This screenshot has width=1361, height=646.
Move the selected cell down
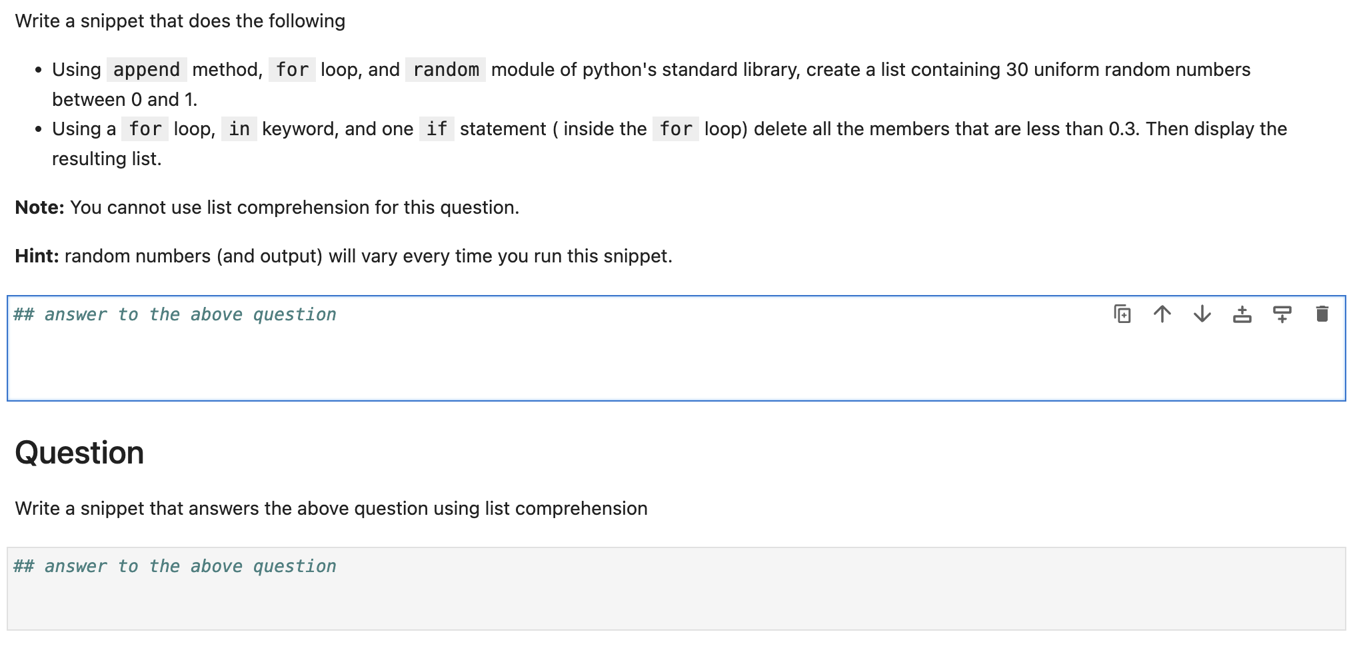[x=1202, y=314]
